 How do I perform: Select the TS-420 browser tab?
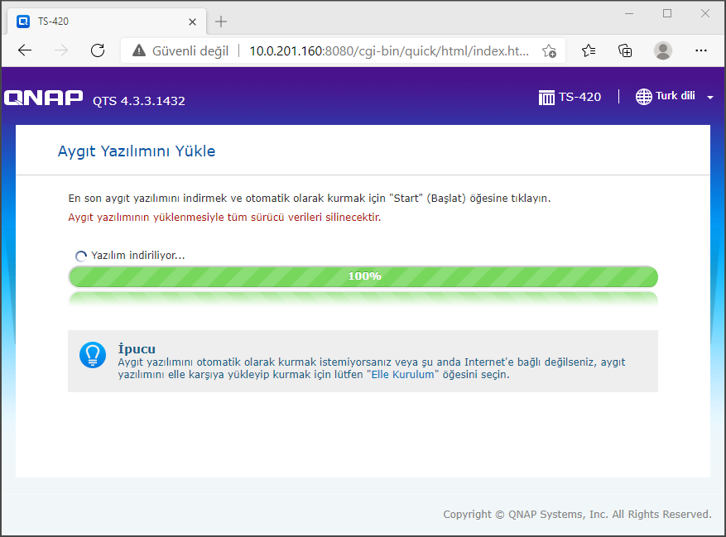(99, 21)
